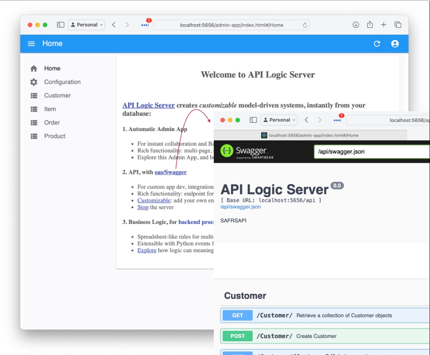Open the Customer sidebar menu item

point(57,95)
